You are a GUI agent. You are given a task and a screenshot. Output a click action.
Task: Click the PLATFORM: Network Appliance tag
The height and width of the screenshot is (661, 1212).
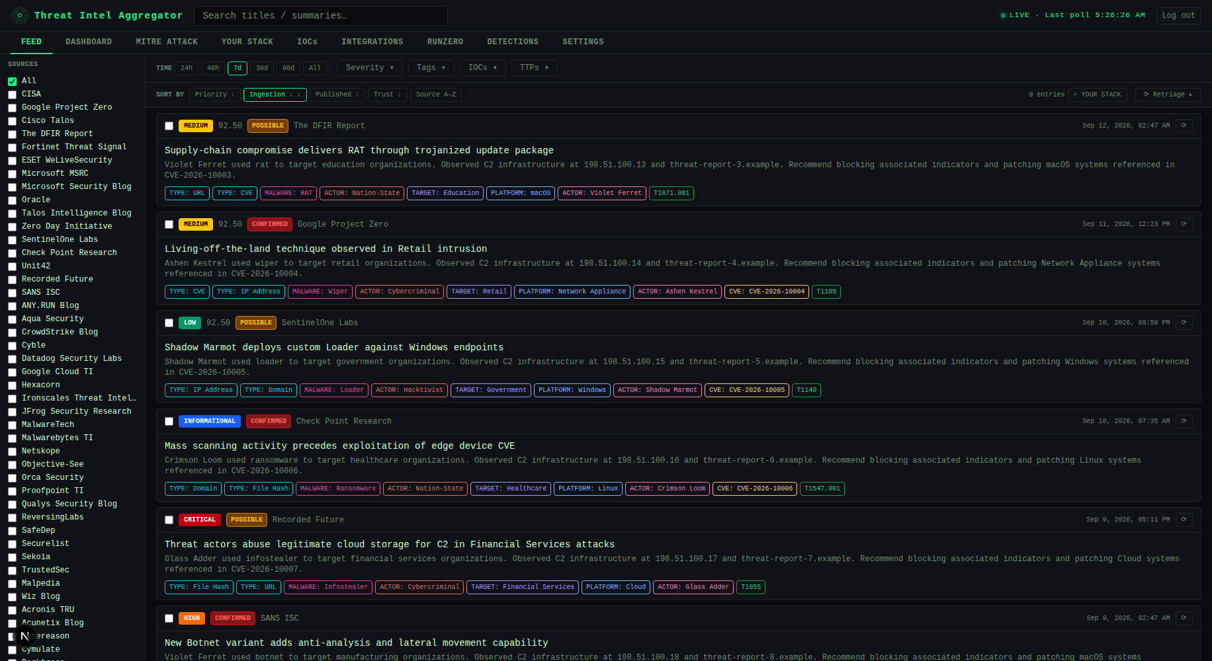(572, 292)
